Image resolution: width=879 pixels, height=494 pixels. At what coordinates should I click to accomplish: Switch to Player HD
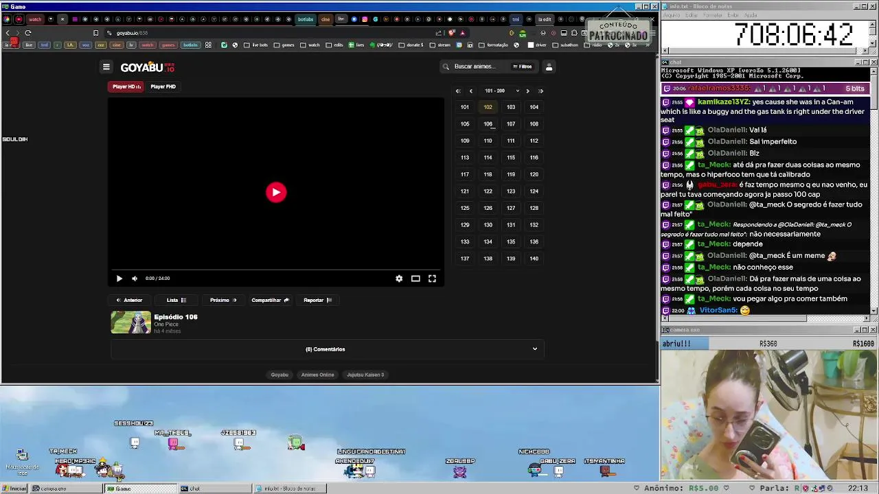coord(126,86)
